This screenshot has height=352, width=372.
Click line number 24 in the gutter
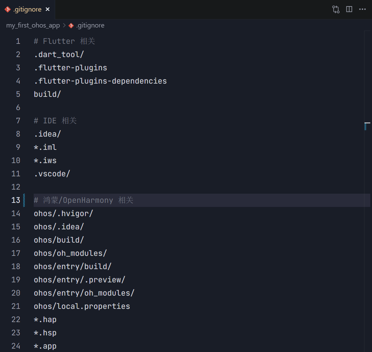pyautogui.click(x=16, y=346)
